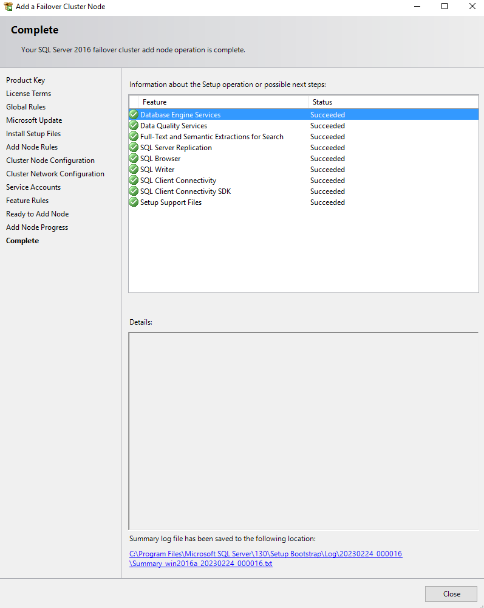Open Cluster Node Configuration step

50,161
